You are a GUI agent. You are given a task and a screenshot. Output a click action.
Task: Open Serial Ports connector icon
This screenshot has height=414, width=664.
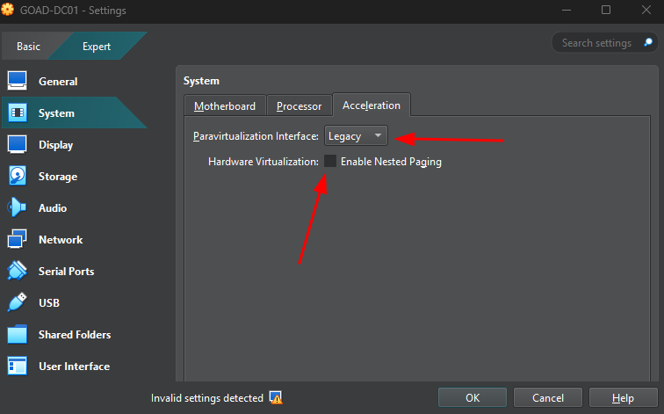pos(17,271)
